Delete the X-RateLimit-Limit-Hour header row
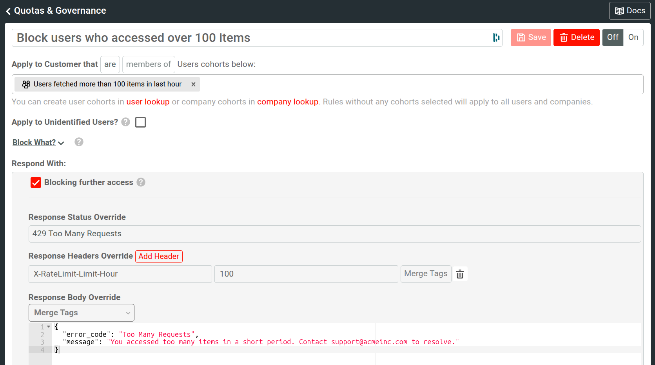The width and height of the screenshot is (655, 365). click(x=460, y=274)
